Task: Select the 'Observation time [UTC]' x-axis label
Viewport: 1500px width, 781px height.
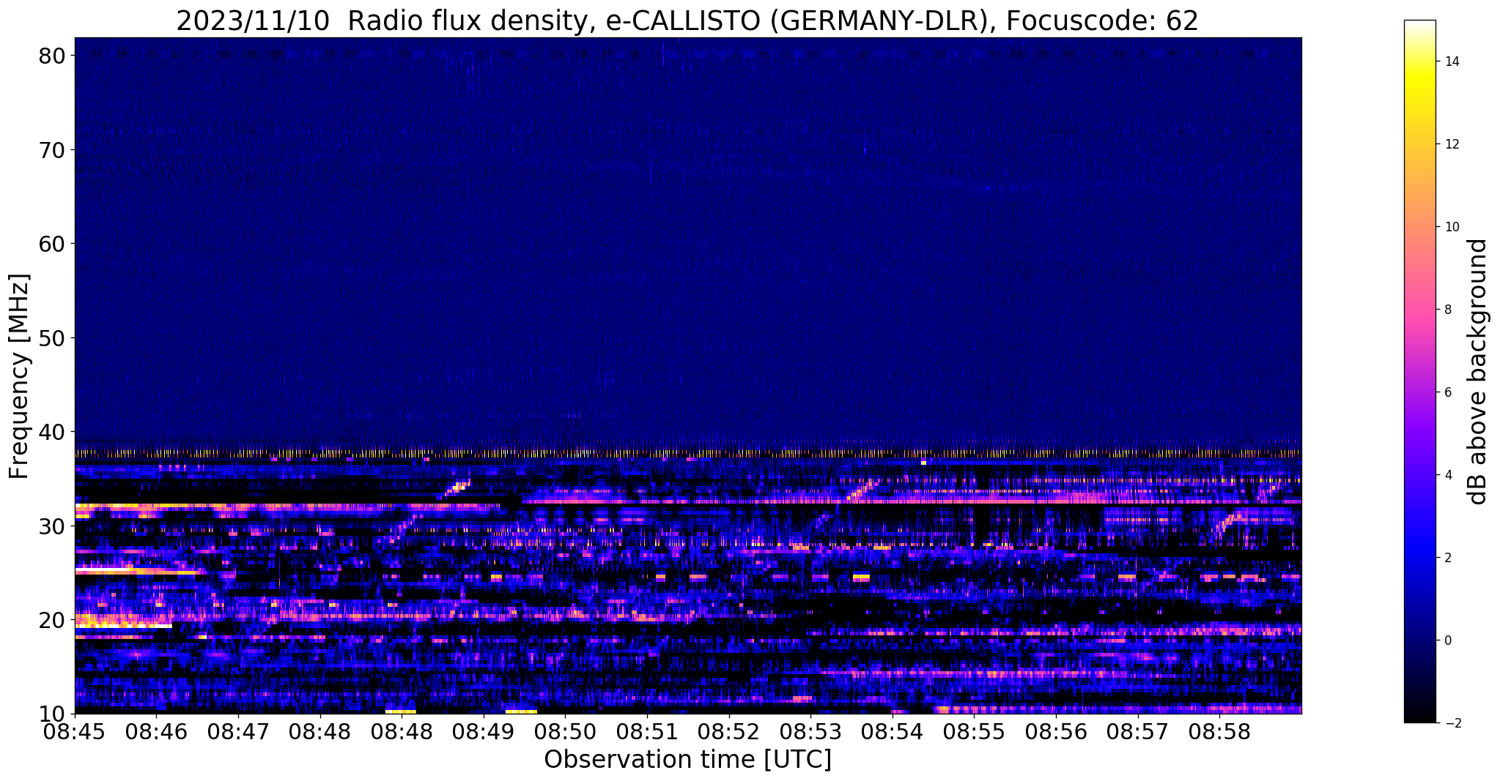Action: pos(687,760)
